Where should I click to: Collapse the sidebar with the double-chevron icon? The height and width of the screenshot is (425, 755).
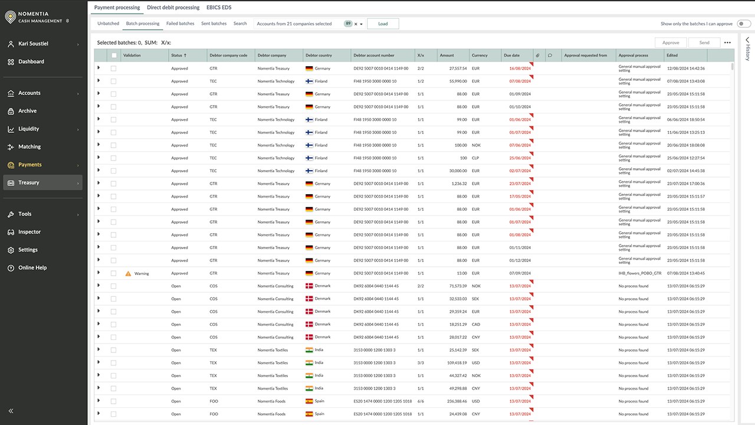tap(11, 411)
